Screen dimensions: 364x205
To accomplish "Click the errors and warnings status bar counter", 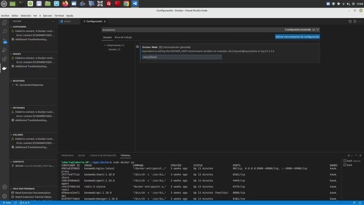I will [x=24, y=203].
